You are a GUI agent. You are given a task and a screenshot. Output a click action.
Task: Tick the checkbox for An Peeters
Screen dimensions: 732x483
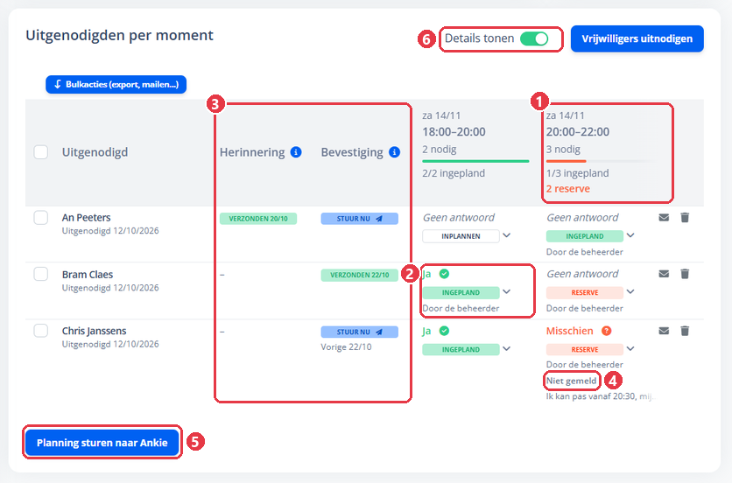click(41, 218)
